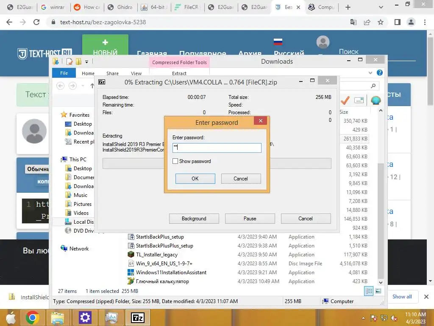This screenshot has width=434, height=326.
Task: Switch Explorer to details view icon
Action: (369, 291)
